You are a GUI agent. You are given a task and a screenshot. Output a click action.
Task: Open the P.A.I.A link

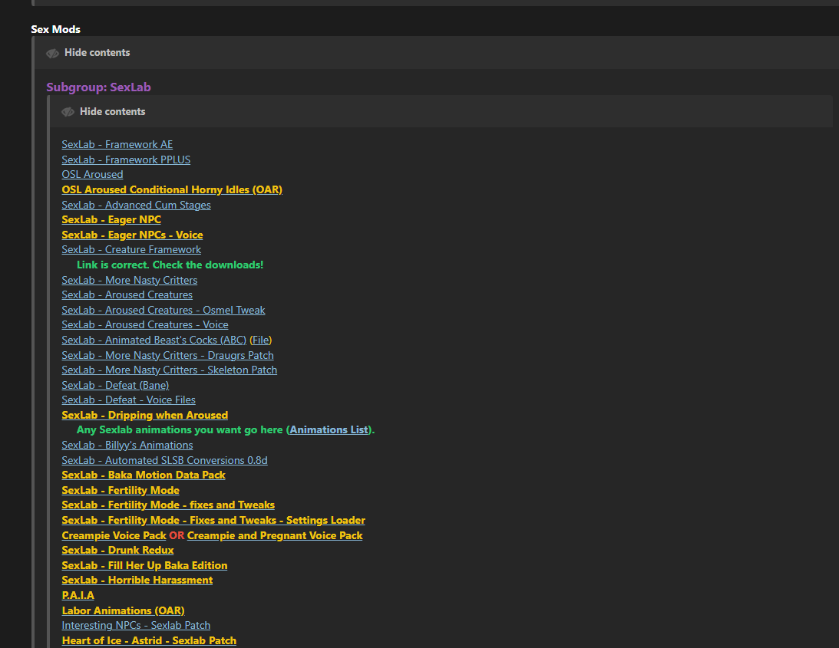(x=78, y=595)
